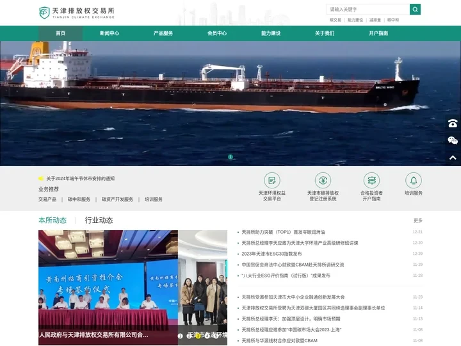This screenshot has width=461, height=346.
Task: Click the 业务推荐 heading
Action: 49,189
